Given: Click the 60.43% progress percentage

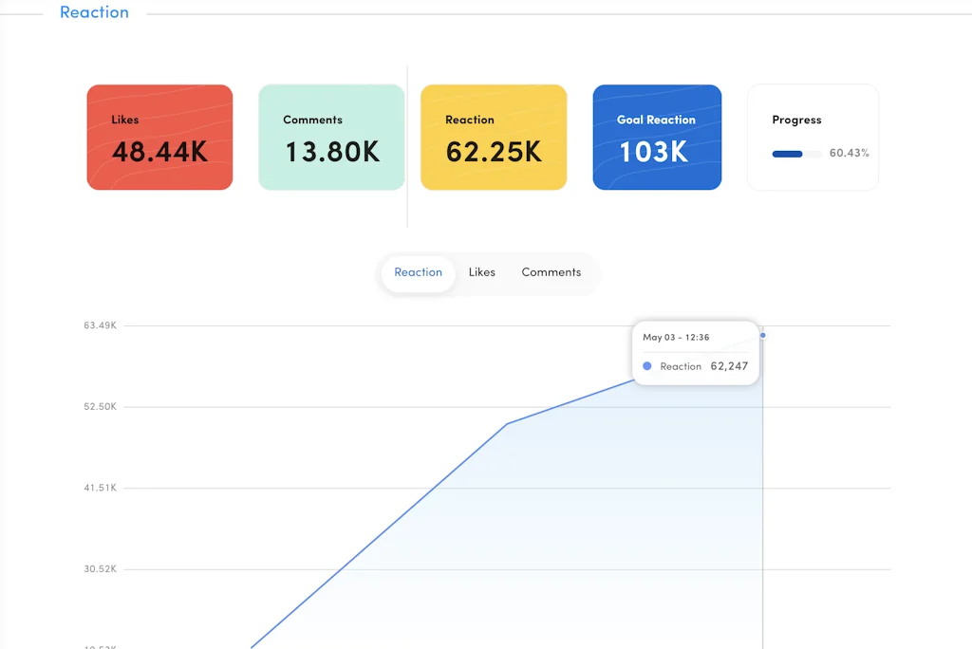Looking at the screenshot, I should tap(849, 153).
